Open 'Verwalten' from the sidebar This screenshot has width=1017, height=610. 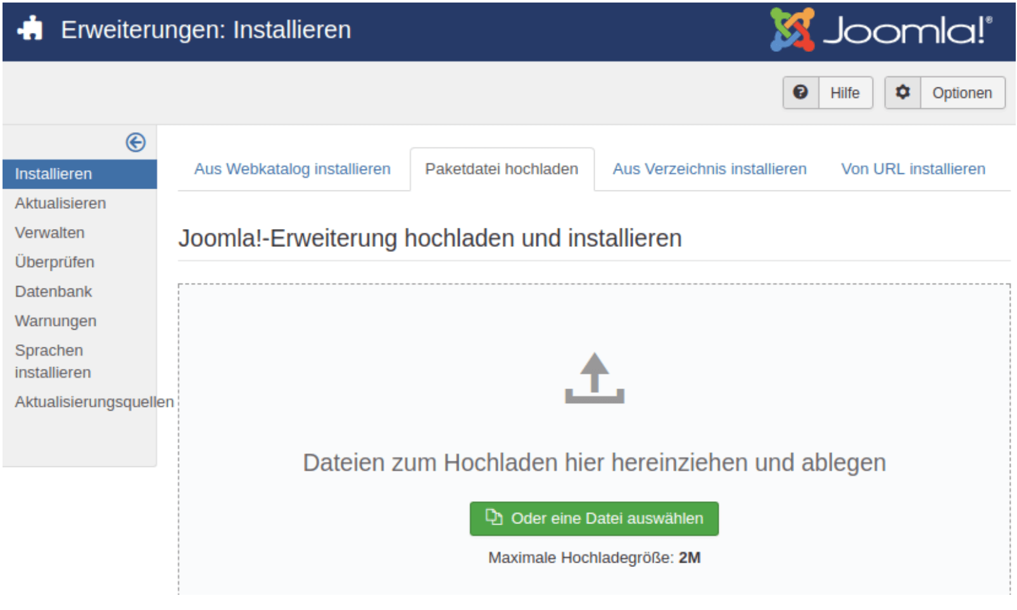(49, 233)
